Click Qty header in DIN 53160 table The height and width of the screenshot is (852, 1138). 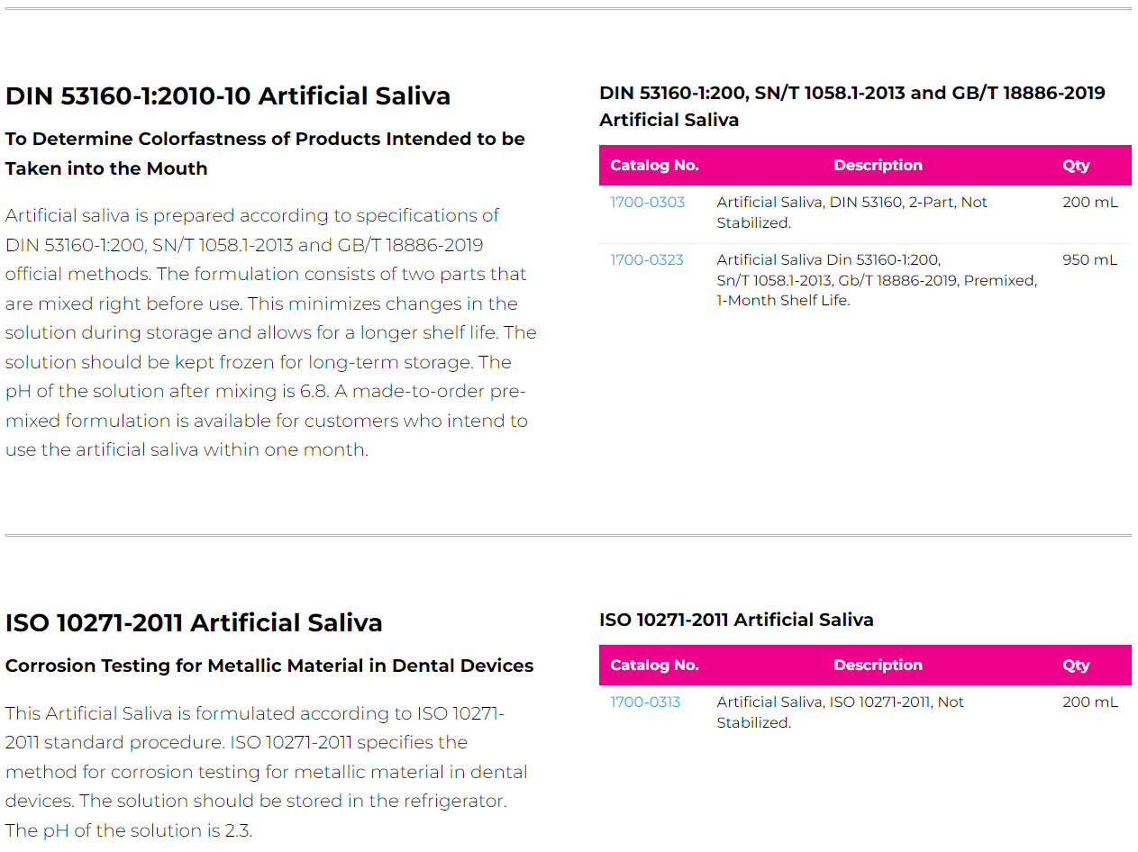tap(1076, 166)
